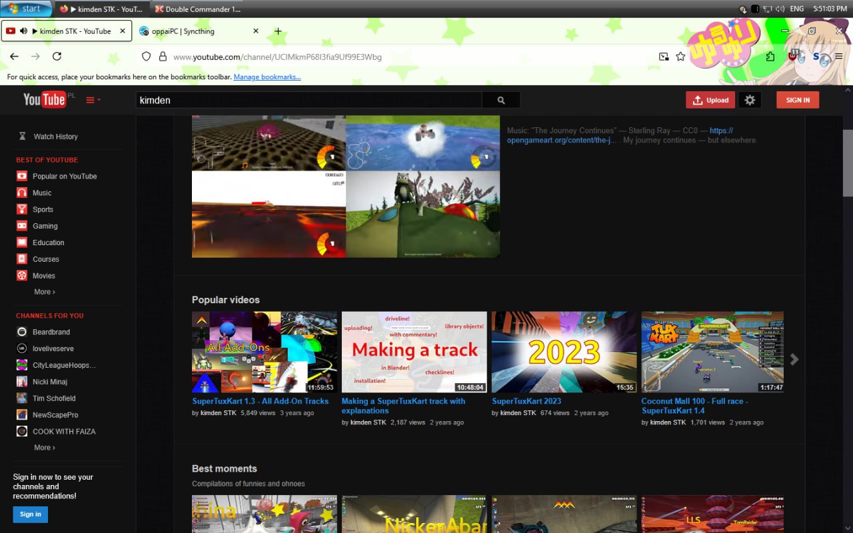Expand More under Best of YouTube

[44, 292]
